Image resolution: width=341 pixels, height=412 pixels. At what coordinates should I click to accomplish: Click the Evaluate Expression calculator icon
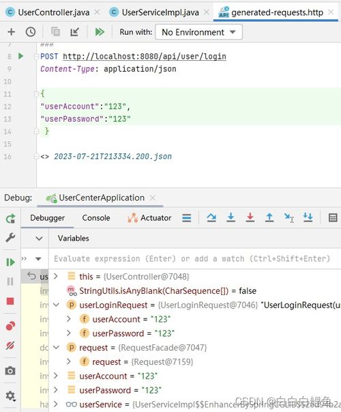coord(333,217)
